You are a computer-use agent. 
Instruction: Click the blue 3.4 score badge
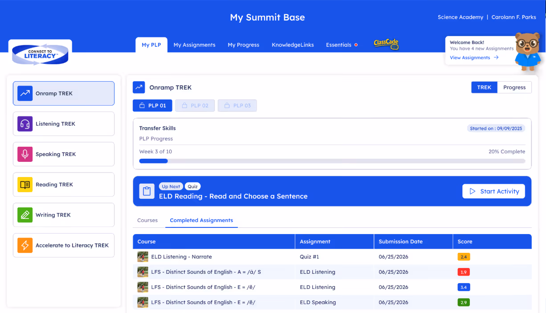[x=464, y=287]
